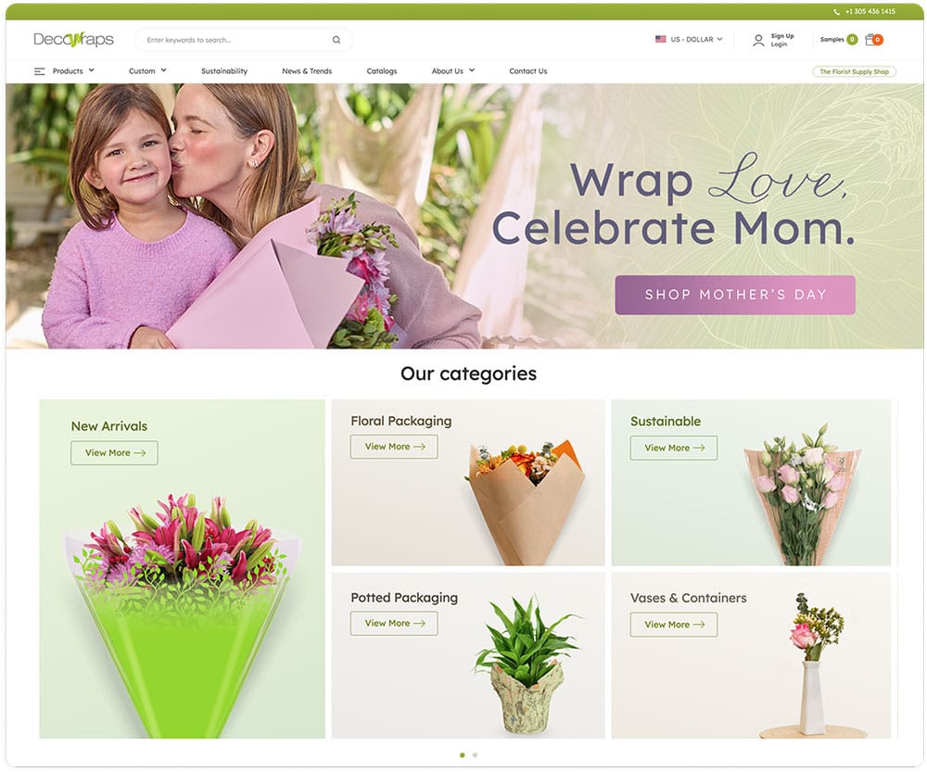Image resolution: width=927 pixels, height=772 pixels.
Task: Select the second carousel dot
Action: (x=475, y=755)
